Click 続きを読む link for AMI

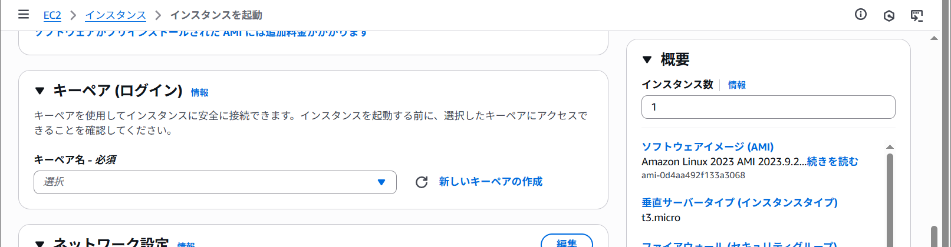coord(832,162)
